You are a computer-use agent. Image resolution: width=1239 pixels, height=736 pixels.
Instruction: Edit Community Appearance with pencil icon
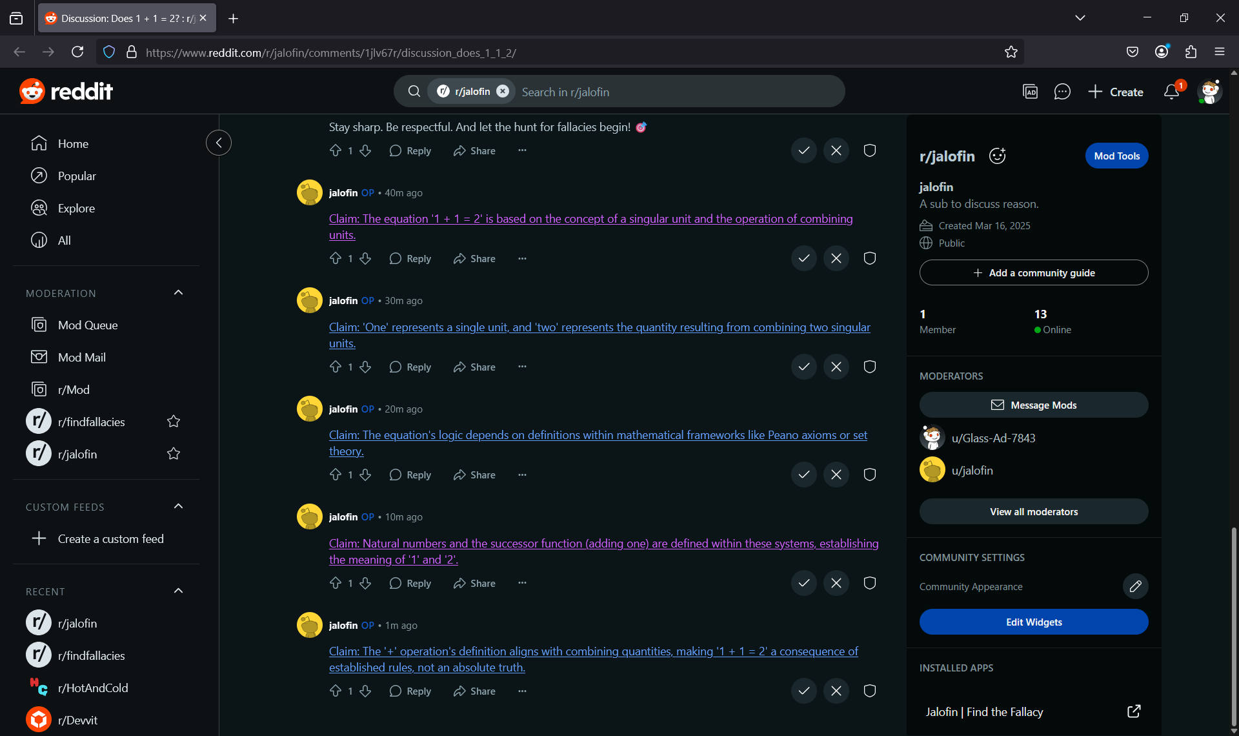(x=1135, y=586)
